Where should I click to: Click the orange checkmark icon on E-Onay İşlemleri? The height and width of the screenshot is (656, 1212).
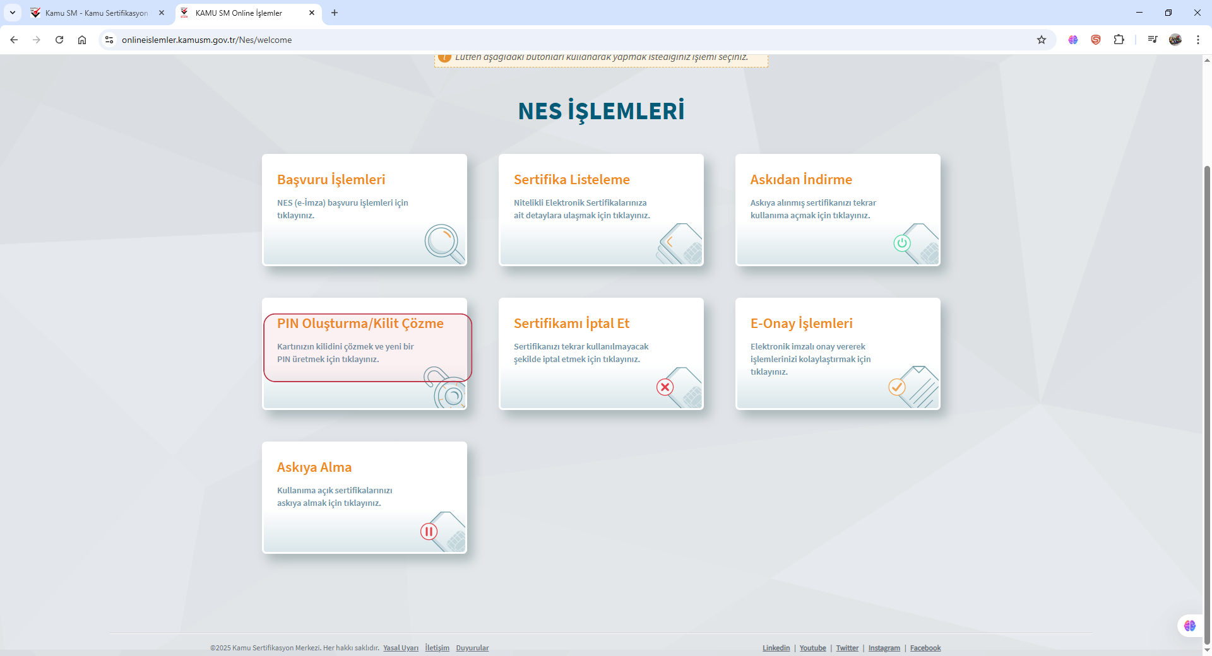896,387
